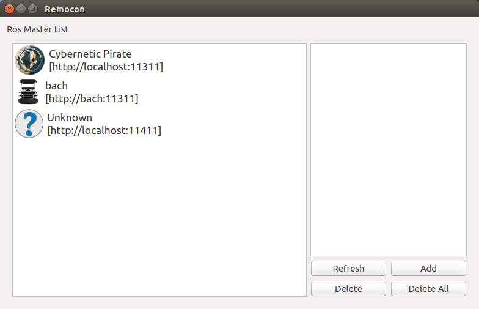Click the http://localhost:11311 address text

coord(106,67)
